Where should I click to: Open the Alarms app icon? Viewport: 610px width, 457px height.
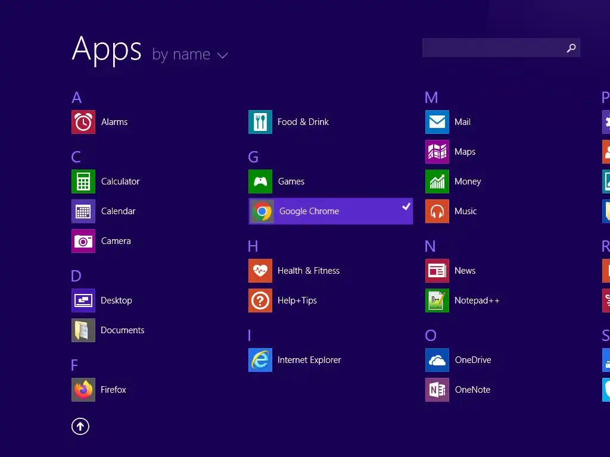[x=83, y=122]
